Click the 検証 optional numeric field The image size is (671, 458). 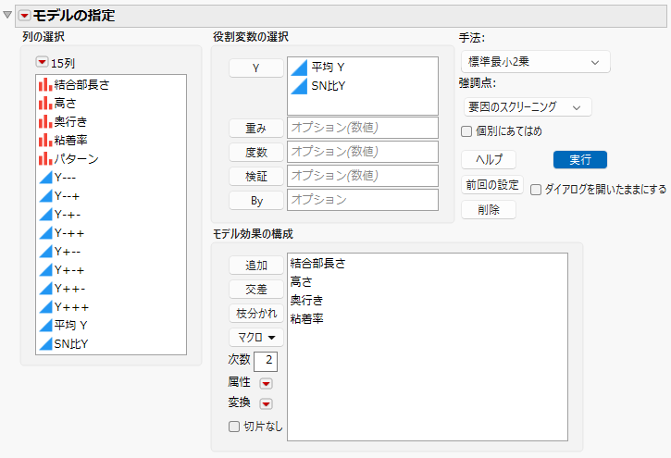pos(363,175)
